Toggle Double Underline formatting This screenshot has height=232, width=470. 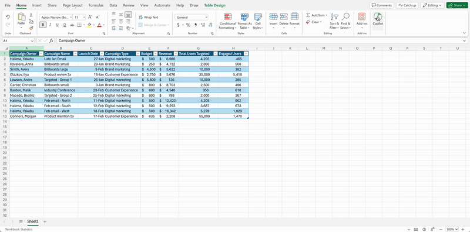(x=65, y=25)
